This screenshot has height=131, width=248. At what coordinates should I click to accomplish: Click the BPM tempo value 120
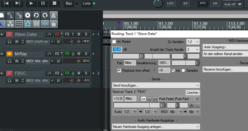[x=215, y=3]
